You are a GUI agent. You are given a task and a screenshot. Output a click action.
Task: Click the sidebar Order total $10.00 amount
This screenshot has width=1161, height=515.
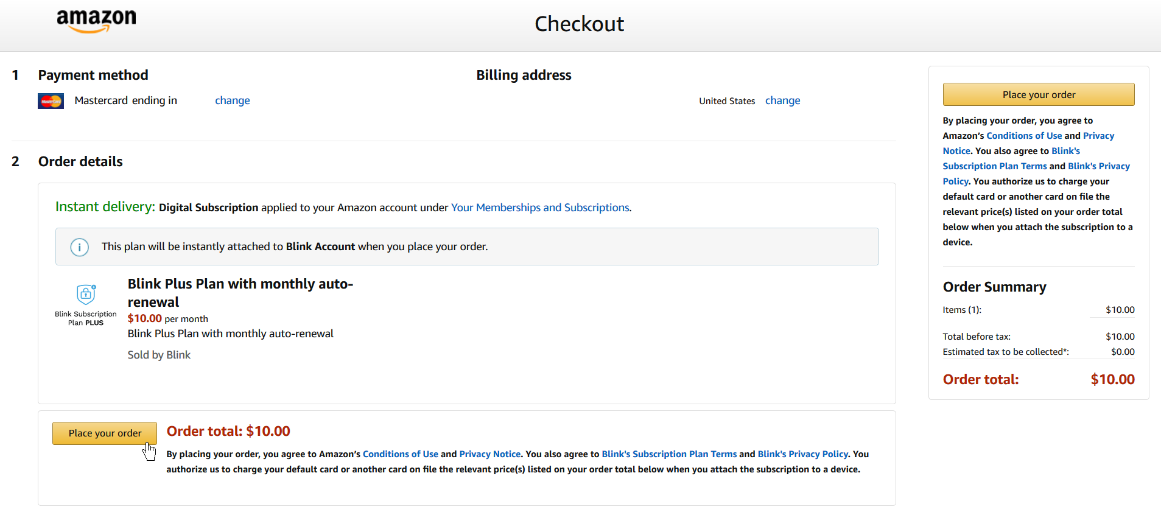point(1112,379)
